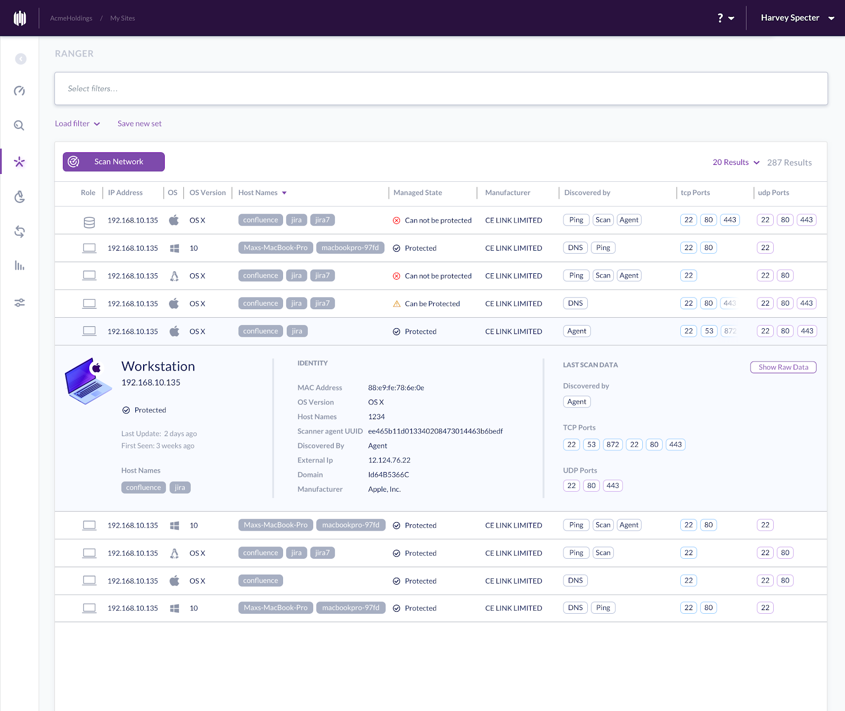This screenshot has width=845, height=711.
Task: Click the Select filters input field
Action: point(440,89)
